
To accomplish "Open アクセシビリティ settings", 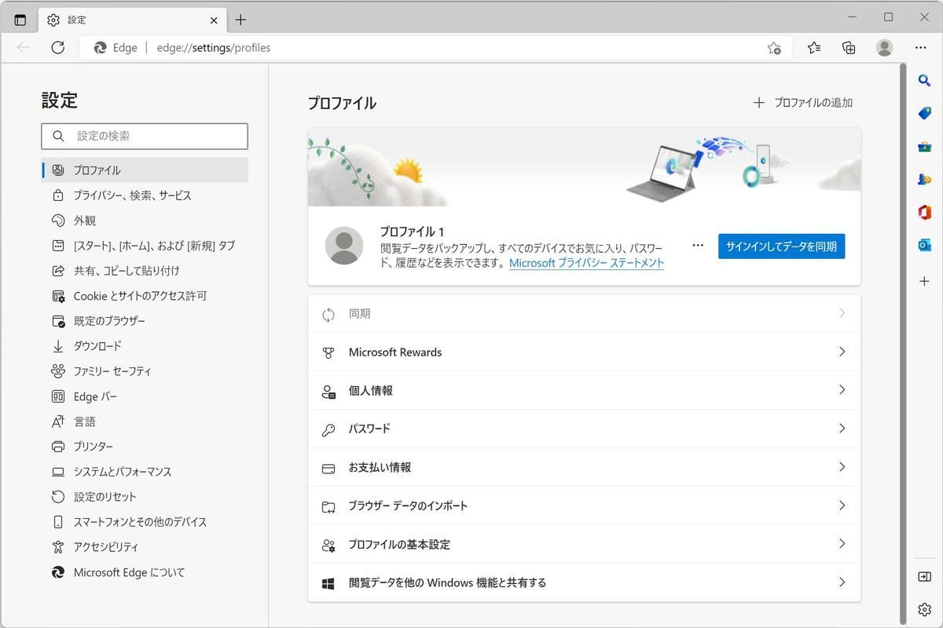I will [145, 547].
